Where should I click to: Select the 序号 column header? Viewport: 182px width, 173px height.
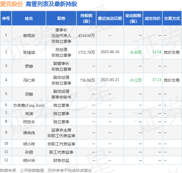(x=6, y=18)
